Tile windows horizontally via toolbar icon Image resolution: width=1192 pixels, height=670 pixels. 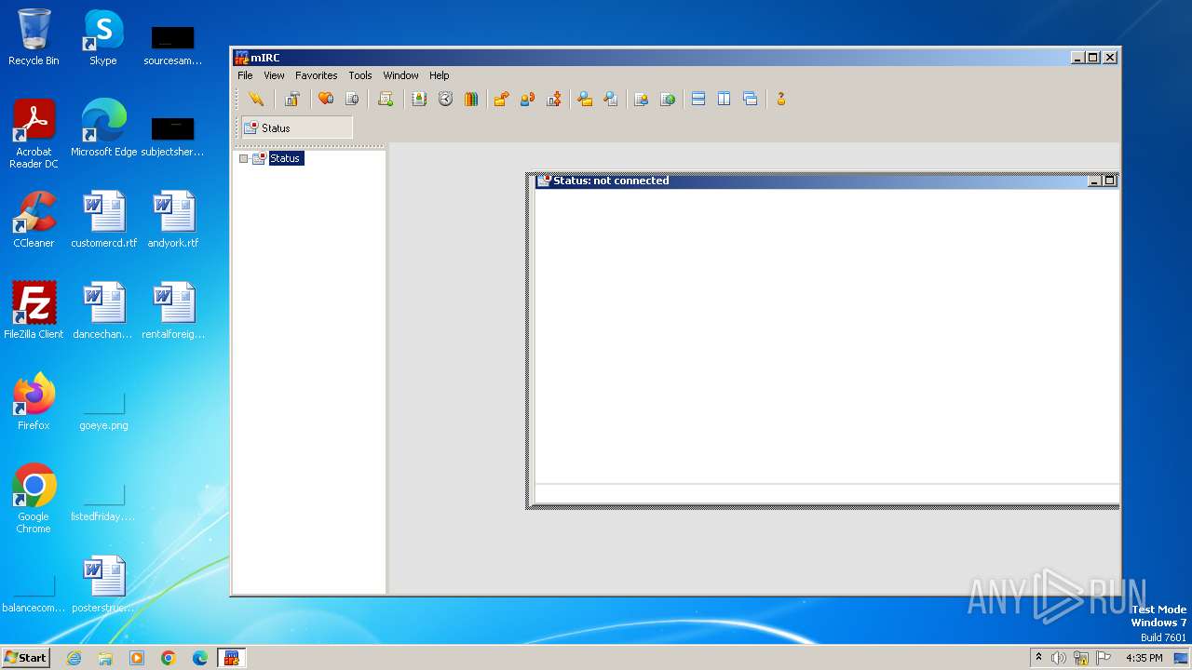698,99
